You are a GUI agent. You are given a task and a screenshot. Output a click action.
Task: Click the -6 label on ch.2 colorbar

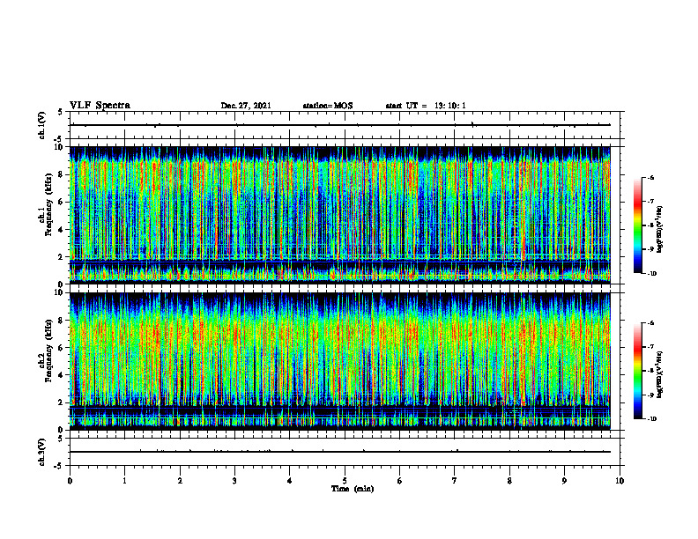[650, 323]
